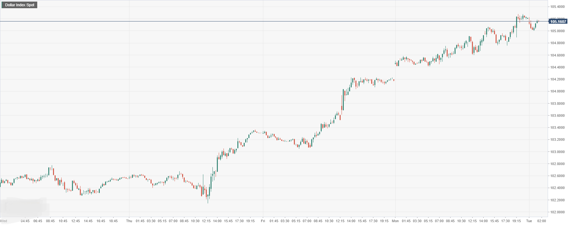Click the 04:45 time axis label
This screenshot has height=225, width=572.
[25, 221]
